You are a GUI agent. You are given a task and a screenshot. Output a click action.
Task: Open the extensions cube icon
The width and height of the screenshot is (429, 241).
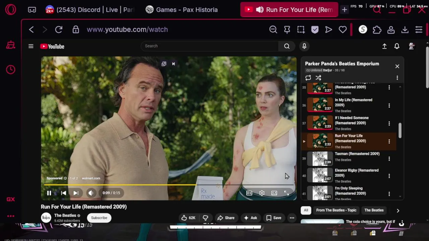click(x=377, y=29)
